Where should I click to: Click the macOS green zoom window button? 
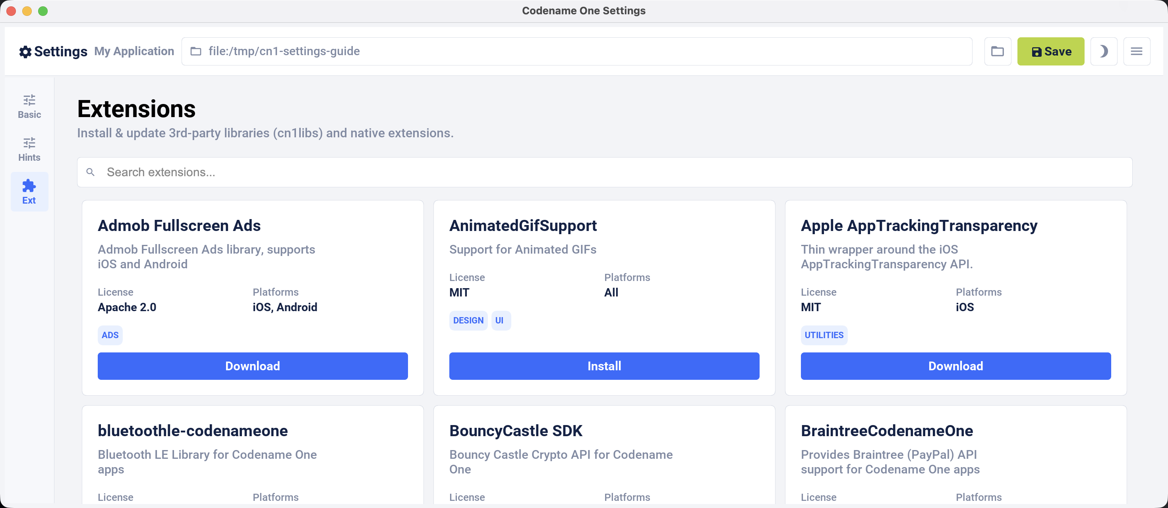click(x=43, y=11)
